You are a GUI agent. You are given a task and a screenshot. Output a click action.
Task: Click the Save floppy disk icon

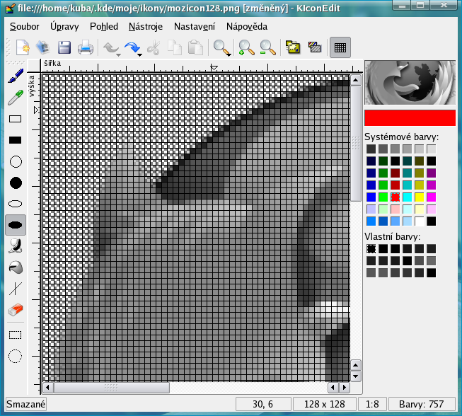click(x=64, y=48)
